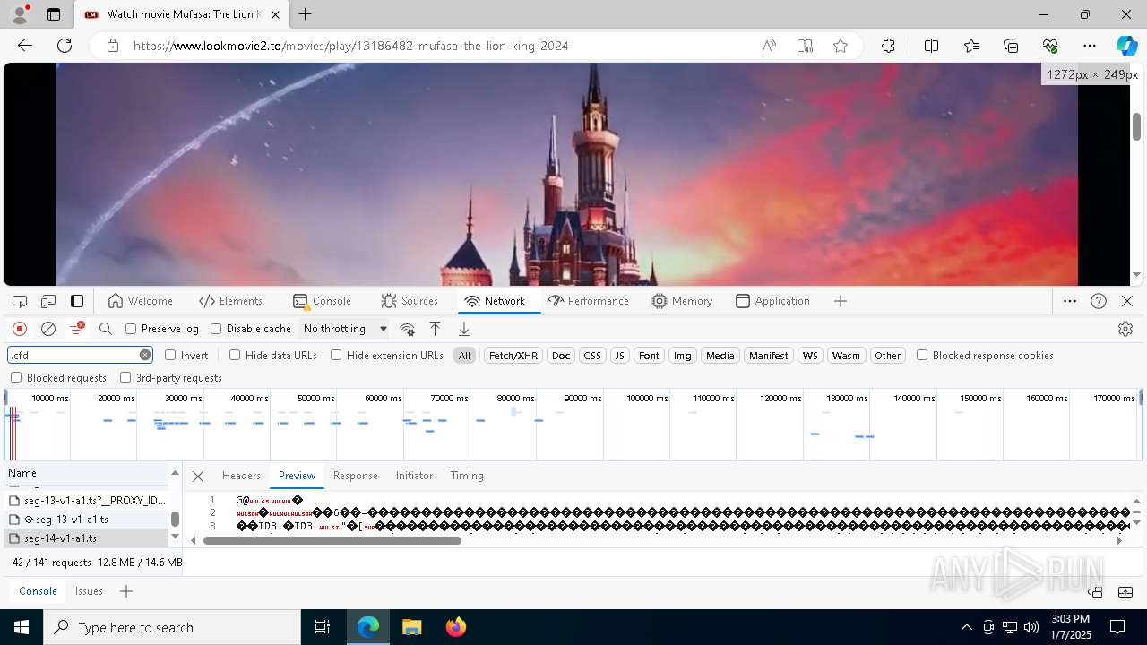Filter requests by Media type

point(720,356)
